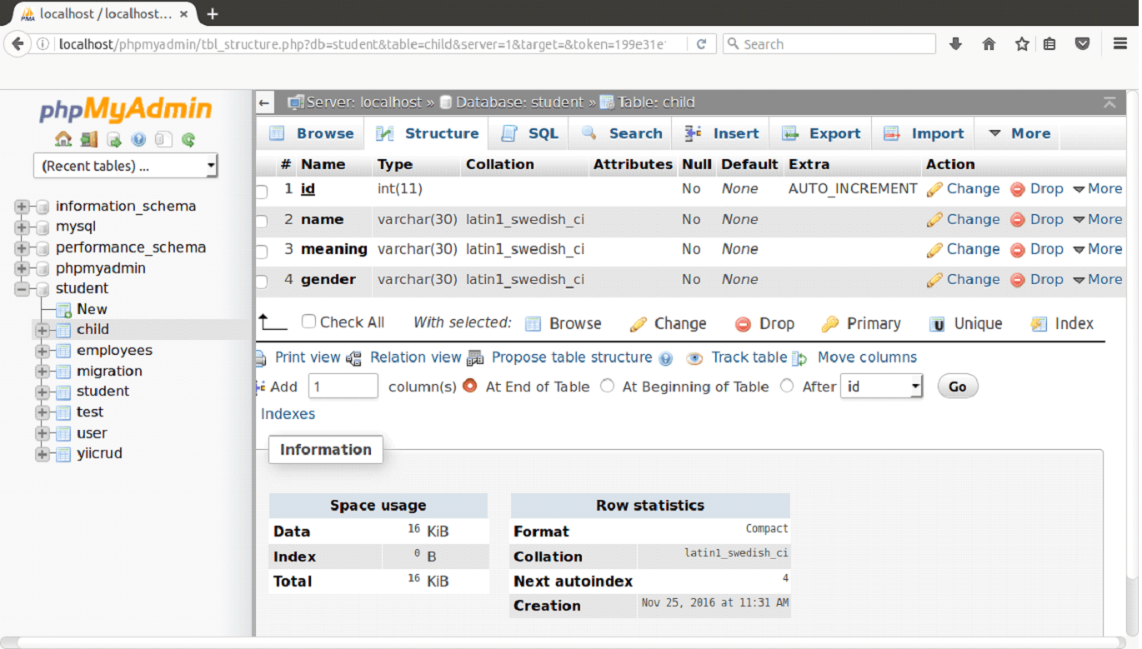Expand More actions for the id row
Screen dimensions: 1142x649
(1098, 189)
